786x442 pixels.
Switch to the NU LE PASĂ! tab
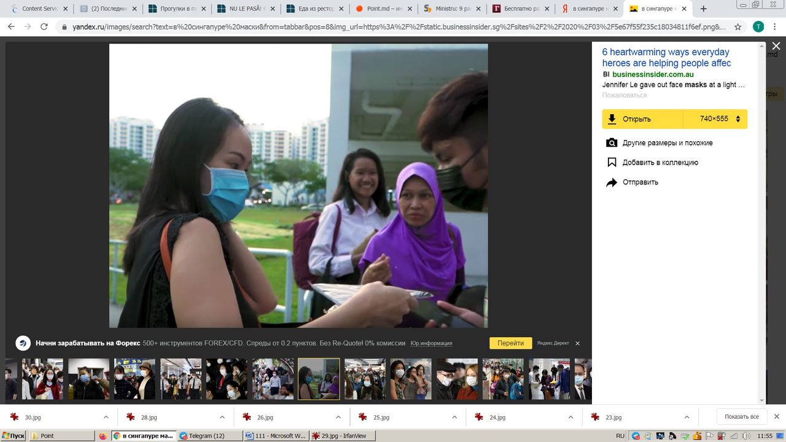point(246,9)
